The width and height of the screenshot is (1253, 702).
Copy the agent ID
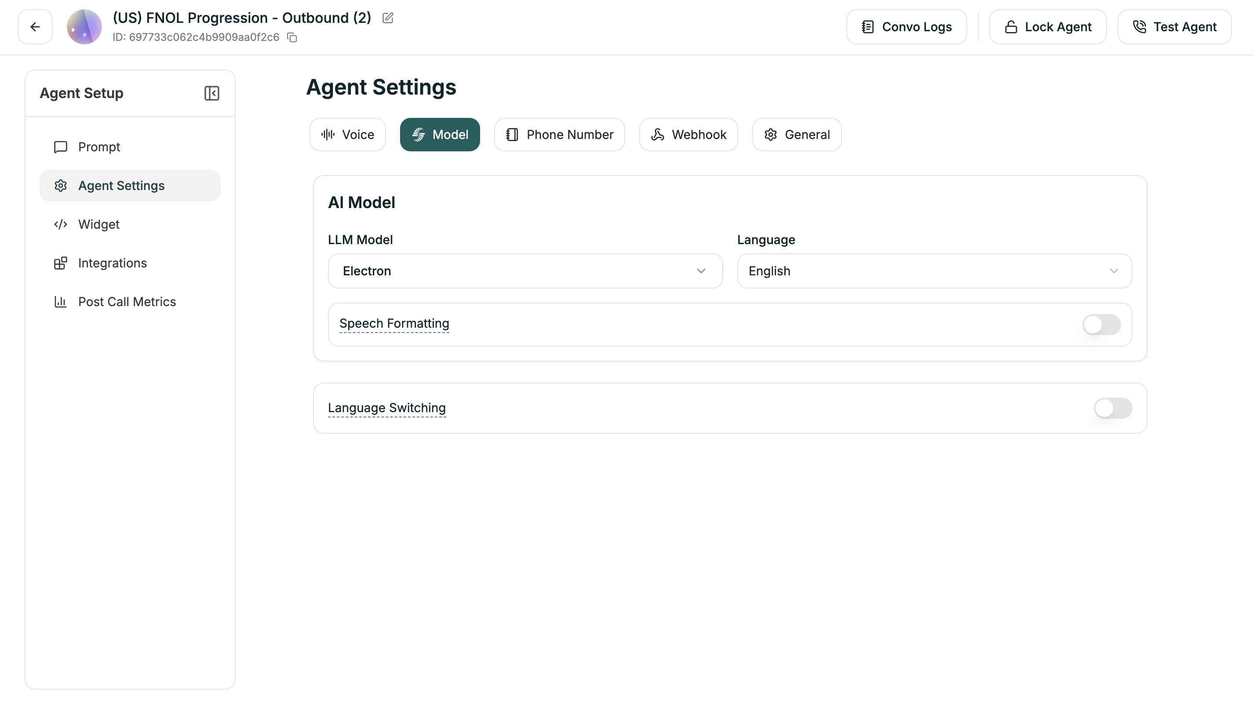pyautogui.click(x=292, y=37)
